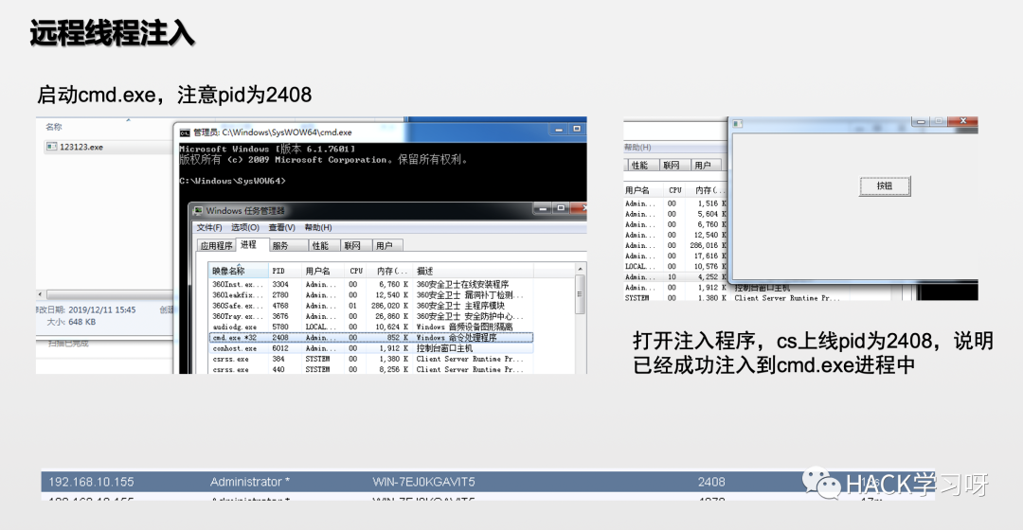The width and height of the screenshot is (1023, 530).
Task: Switch to 联网 tab in right Task Manager
Action: pos(674,166)
